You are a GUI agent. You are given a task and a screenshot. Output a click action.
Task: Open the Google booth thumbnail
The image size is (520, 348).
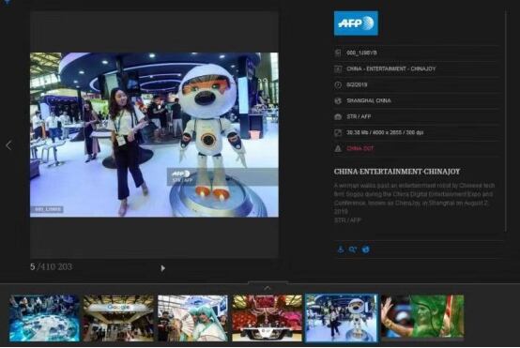point(118,318)
